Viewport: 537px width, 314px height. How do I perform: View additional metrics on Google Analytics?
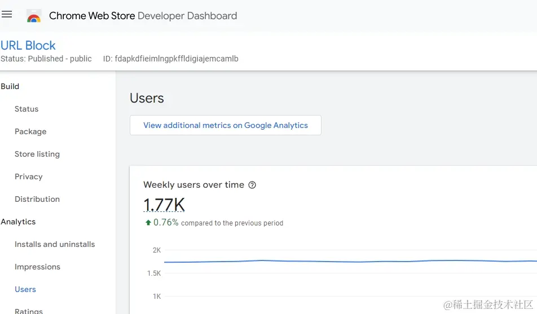pos(226,125)
